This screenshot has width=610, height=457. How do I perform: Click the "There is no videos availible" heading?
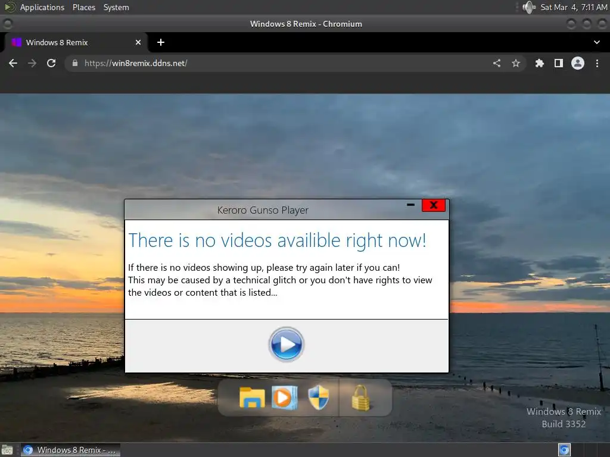coord(277,240)
